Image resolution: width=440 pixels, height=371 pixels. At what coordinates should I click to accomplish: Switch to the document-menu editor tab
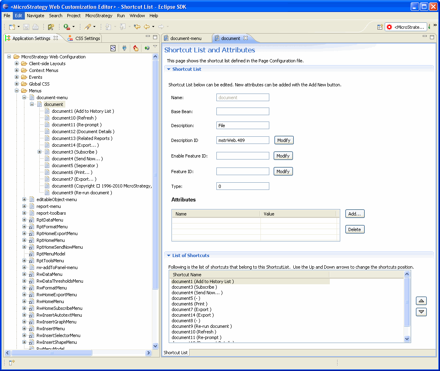[x=186, y=38]
